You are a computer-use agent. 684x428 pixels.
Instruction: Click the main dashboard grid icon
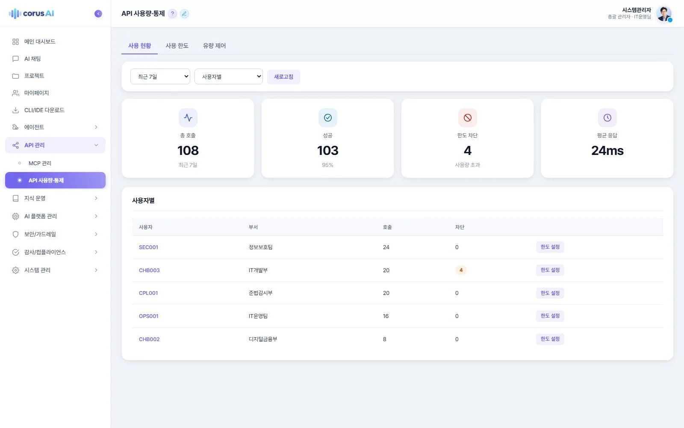16,42
